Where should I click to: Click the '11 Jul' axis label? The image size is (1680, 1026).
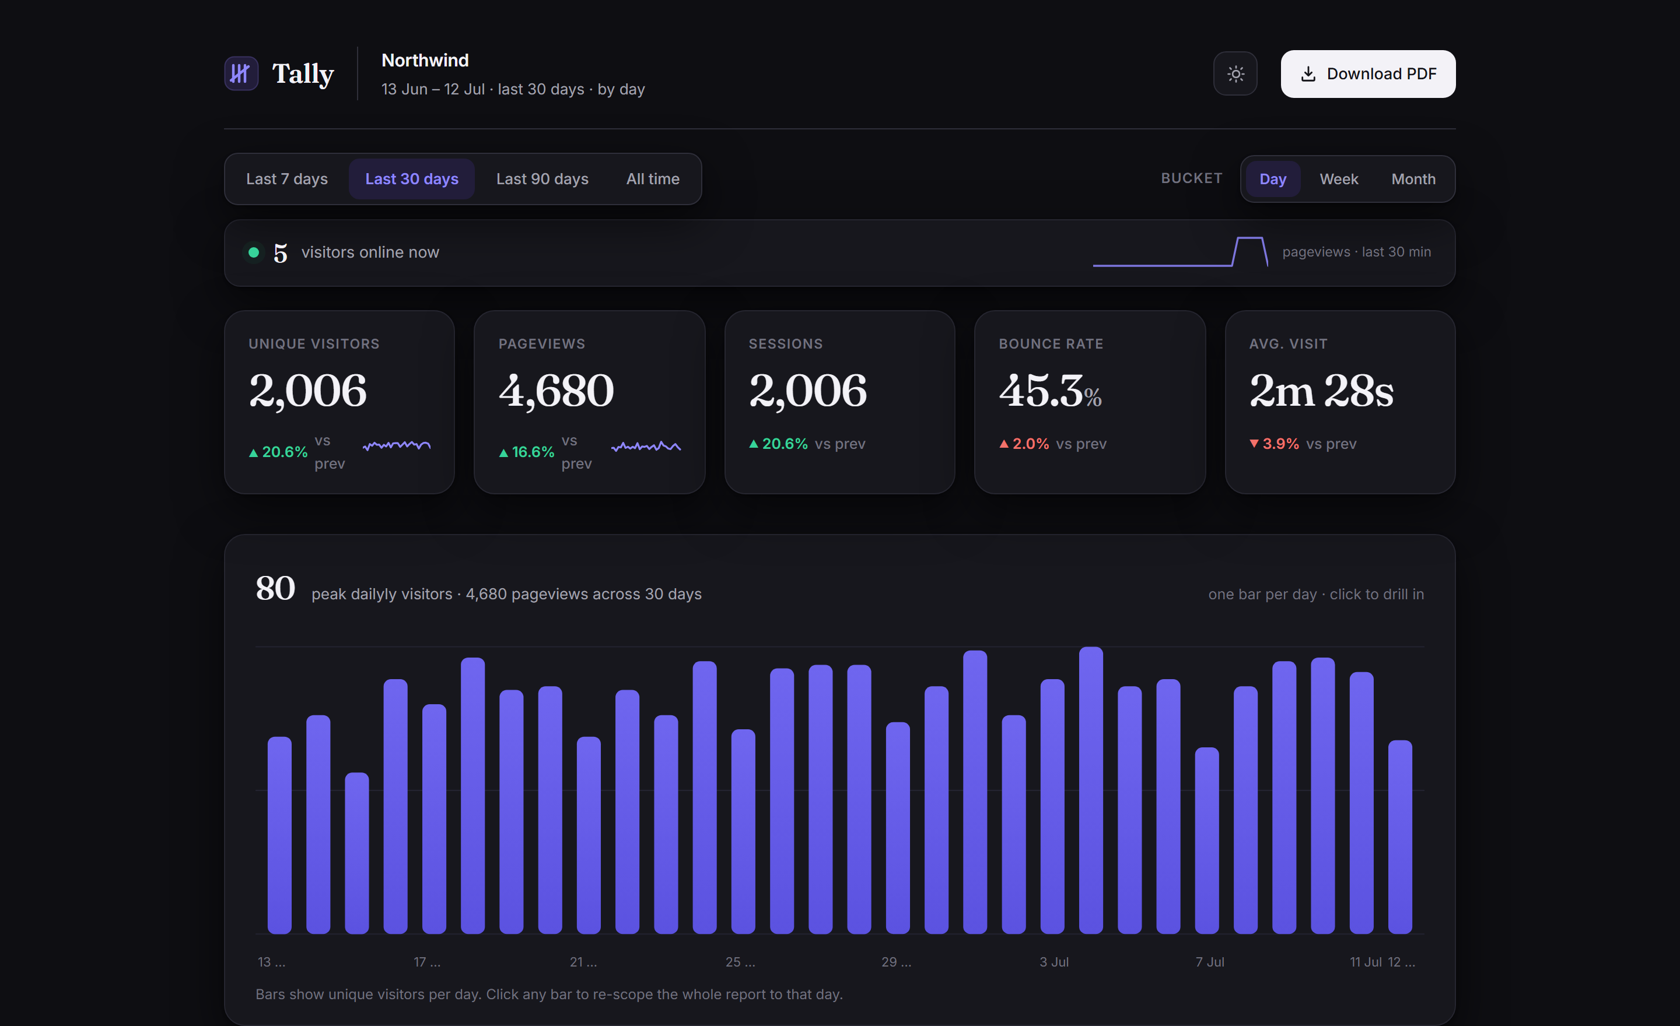coord(1366,961)
